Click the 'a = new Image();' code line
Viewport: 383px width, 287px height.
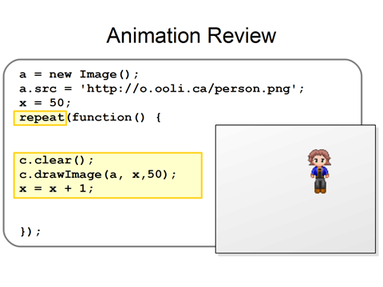(79, 75)
